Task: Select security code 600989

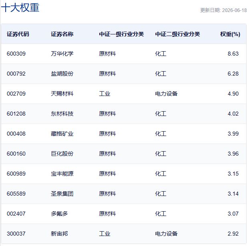Action: point(16,174)
